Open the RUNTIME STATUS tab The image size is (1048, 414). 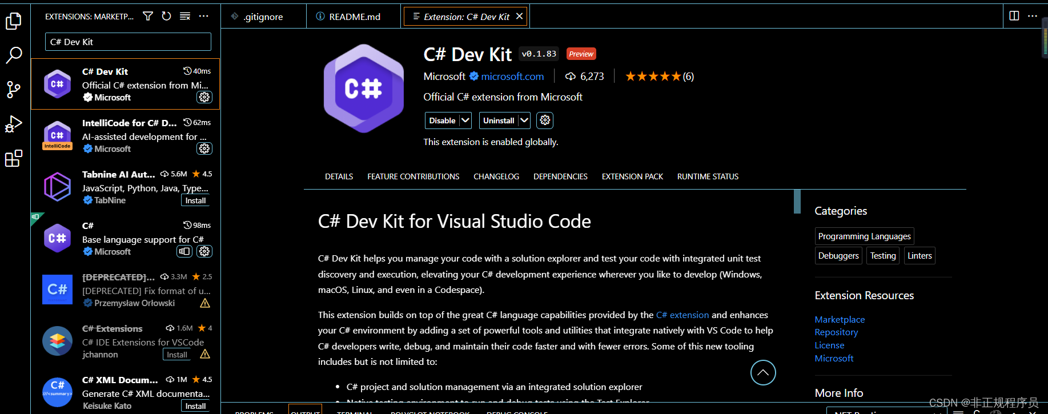[708, 176]
